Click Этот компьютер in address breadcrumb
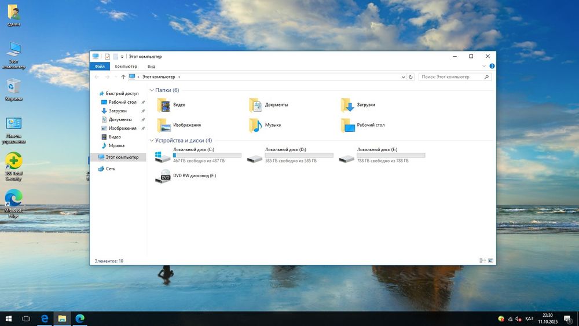This screenshot has height=326, width=579. (159, 77)
